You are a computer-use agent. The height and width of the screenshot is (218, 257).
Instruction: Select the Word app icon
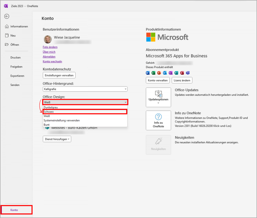coord(148,73)
